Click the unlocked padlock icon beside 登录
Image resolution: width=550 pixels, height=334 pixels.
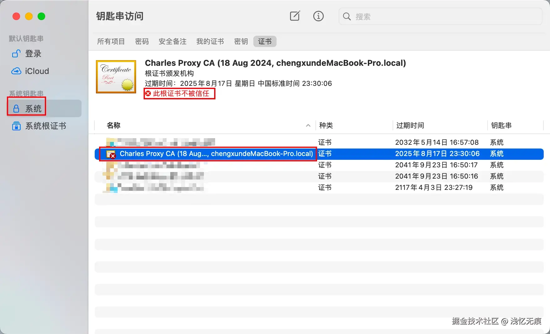click(16, 54)
